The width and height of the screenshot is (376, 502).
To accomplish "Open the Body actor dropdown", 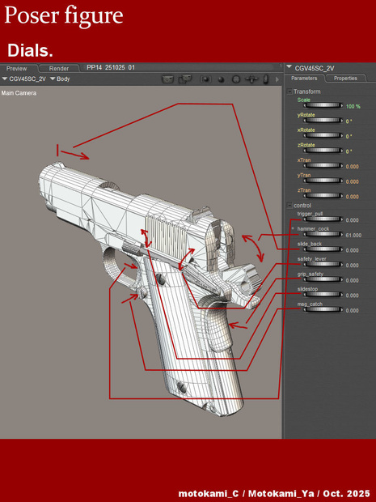I will [60, 79].
